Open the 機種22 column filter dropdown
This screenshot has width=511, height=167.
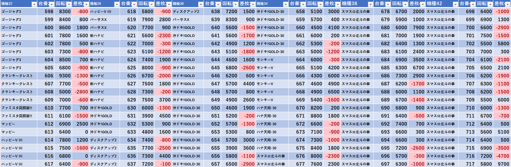coord(34,4)
